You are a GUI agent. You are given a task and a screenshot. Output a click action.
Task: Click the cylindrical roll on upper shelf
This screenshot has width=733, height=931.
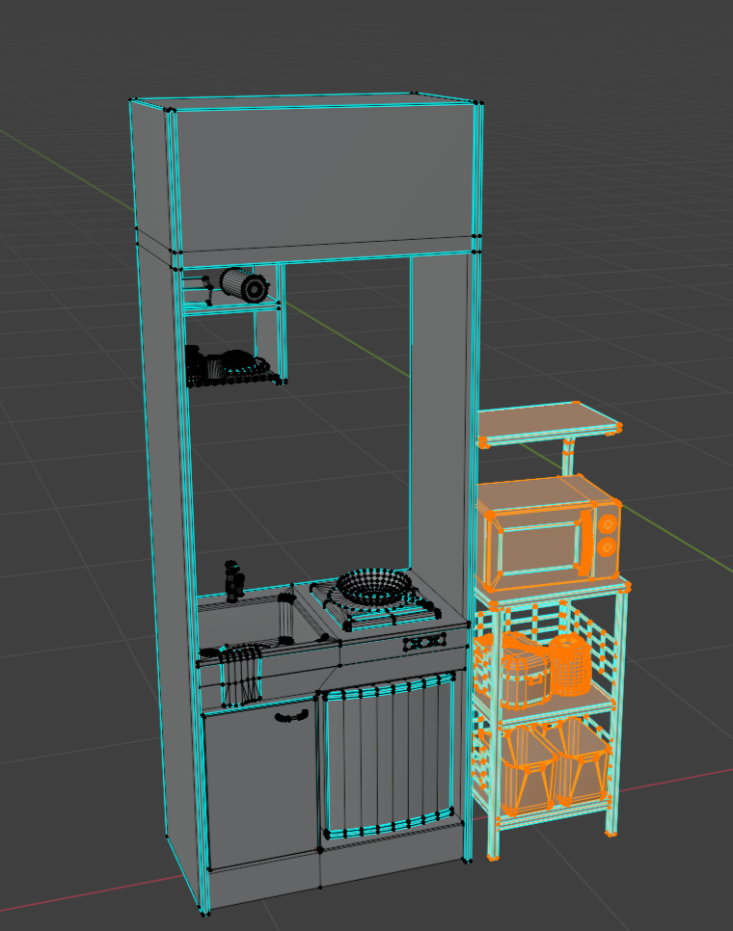[x=243, y=285]
